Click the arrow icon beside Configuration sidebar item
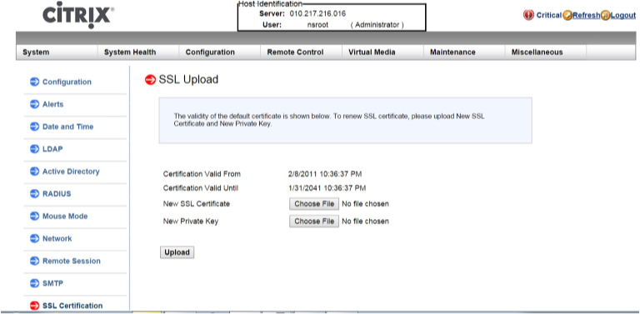 (x=35, y=82)
